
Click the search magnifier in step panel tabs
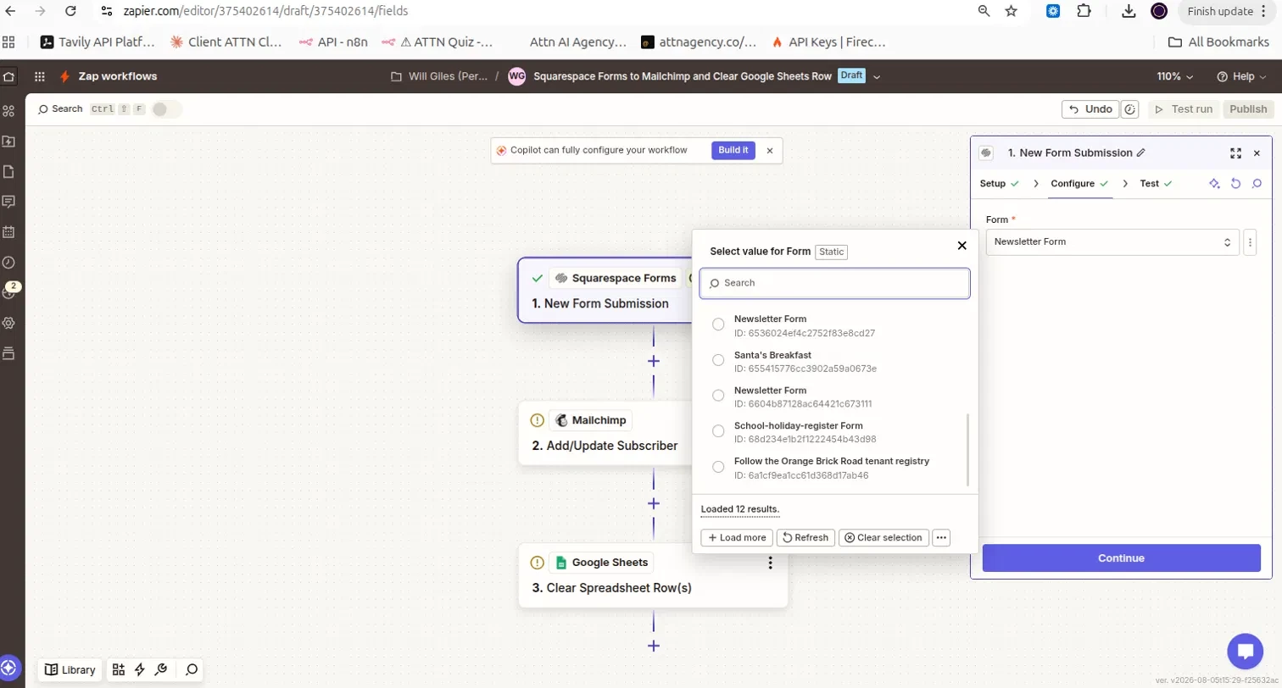(1257, 184)
